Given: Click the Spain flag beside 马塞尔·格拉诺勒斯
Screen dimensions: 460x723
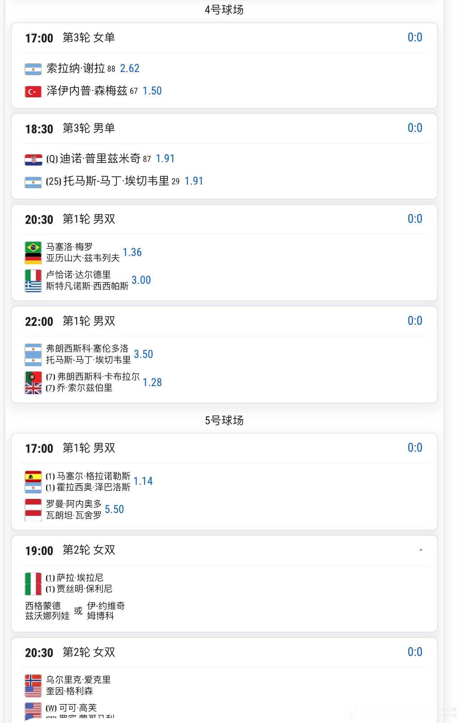Looking at the screenshot, I should click(x=33, y=476).
